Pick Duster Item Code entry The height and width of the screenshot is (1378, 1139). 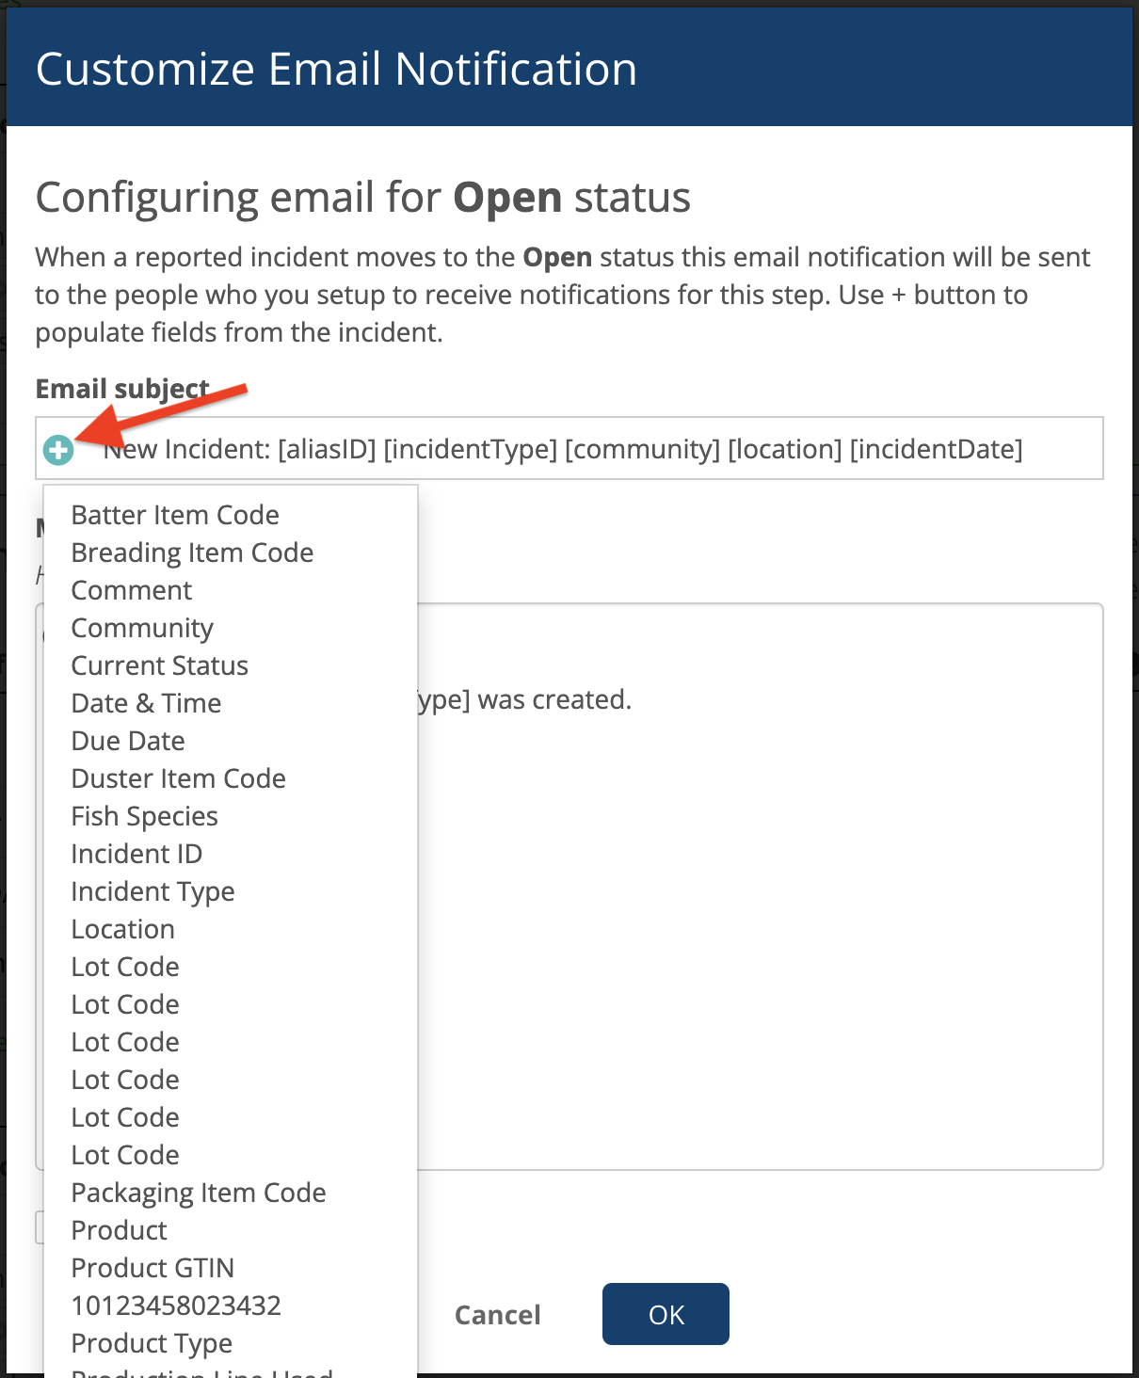pos(179,778)
